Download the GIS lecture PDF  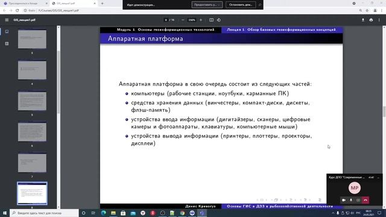click(x=363, y=20)
